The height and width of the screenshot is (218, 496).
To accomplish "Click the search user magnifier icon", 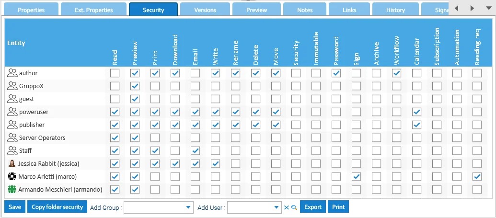I will tap(294, 207).
